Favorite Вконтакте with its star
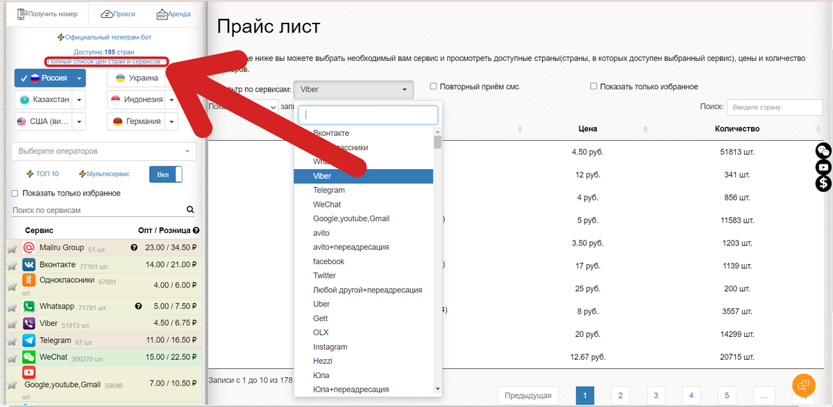 pyautogui.click(x=12, y=266)
